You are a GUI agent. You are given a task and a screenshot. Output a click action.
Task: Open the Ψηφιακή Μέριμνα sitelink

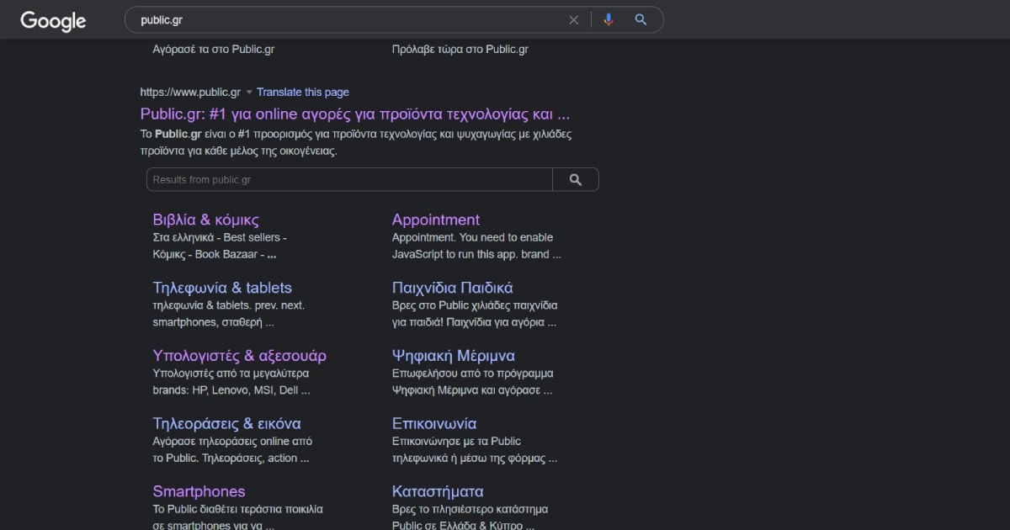tap(454, 355)
